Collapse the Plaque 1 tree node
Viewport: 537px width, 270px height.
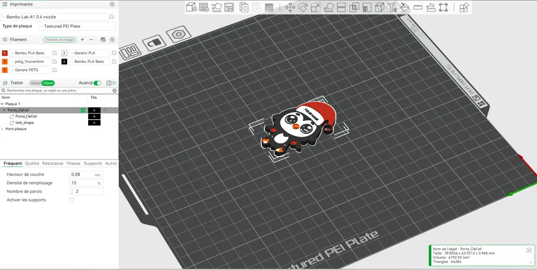(2, 104)
